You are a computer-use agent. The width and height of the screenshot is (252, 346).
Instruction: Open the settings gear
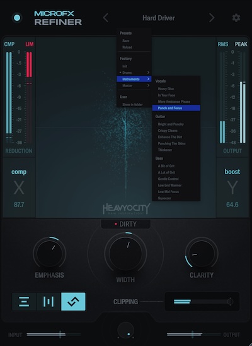click(236, 18)
